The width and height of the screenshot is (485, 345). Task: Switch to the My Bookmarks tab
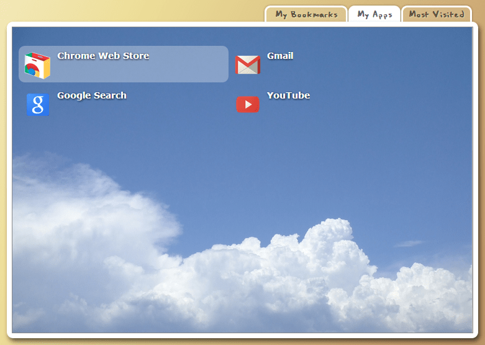[x=306, y=14]
